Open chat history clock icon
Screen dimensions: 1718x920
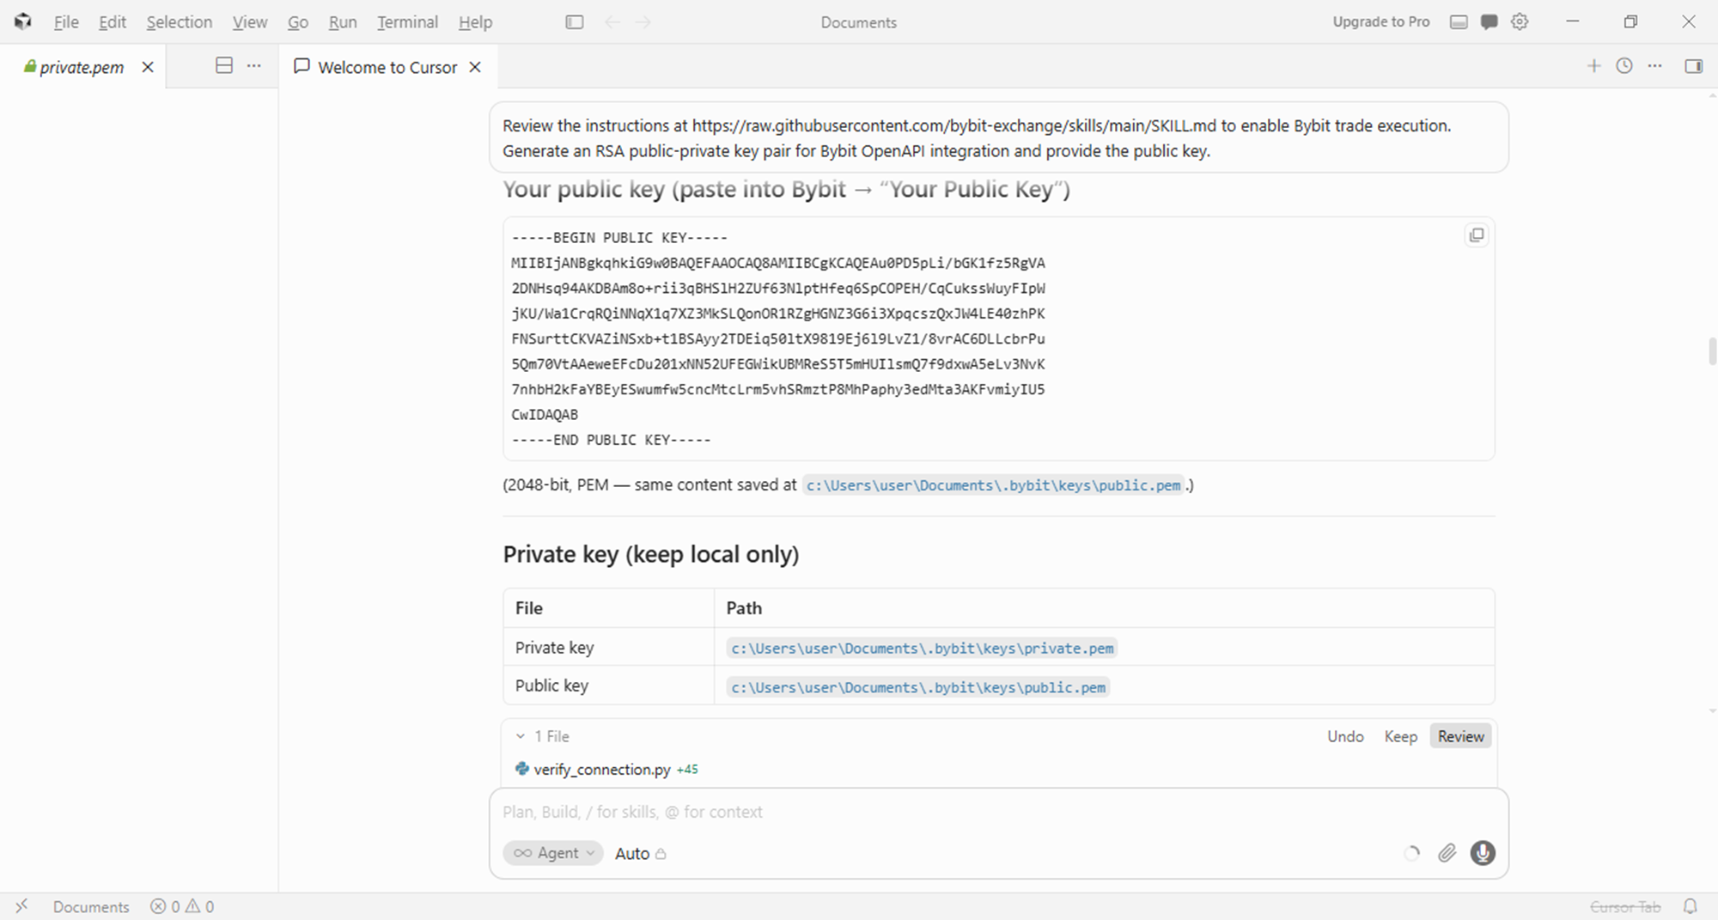[1624, 66]
